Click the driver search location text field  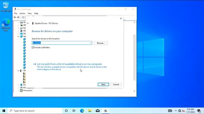pyautogui.click(x=62, y=43)
